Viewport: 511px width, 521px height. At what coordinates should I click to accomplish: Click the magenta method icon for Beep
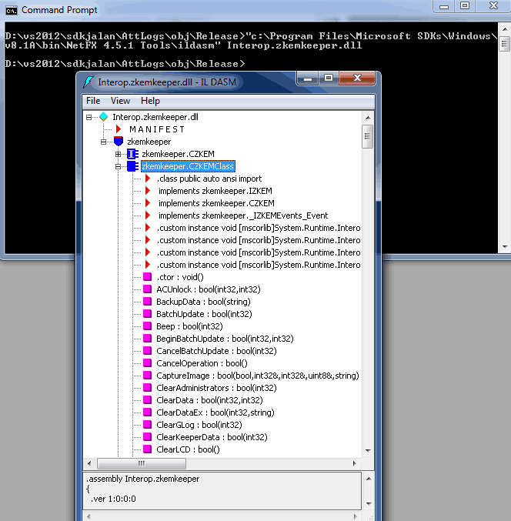pyautogui.click(x=147, y=326)
